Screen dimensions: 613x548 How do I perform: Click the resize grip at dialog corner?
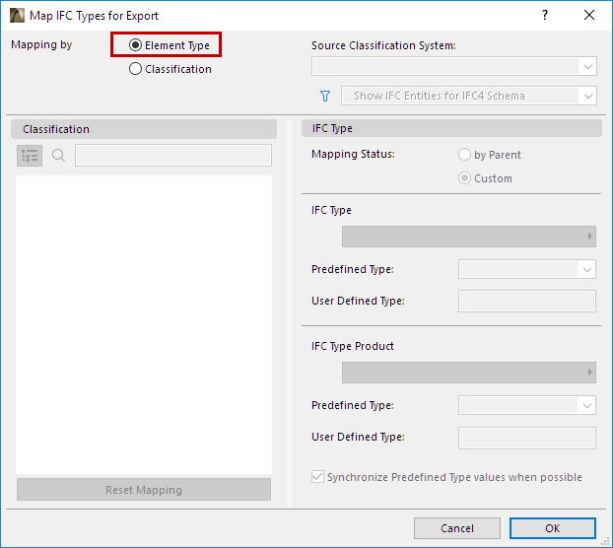[605, 541]
